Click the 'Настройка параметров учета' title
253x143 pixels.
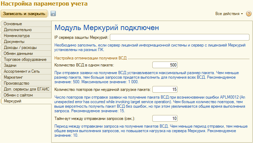tap(44, 4)
